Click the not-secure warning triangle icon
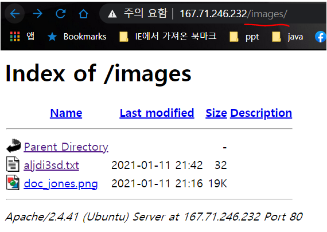327x232 pixels. (x=112, y=14)
